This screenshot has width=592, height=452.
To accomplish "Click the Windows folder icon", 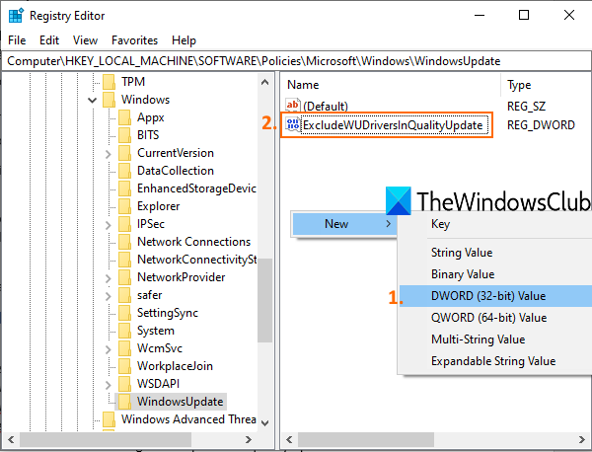I will pos(110,100).
